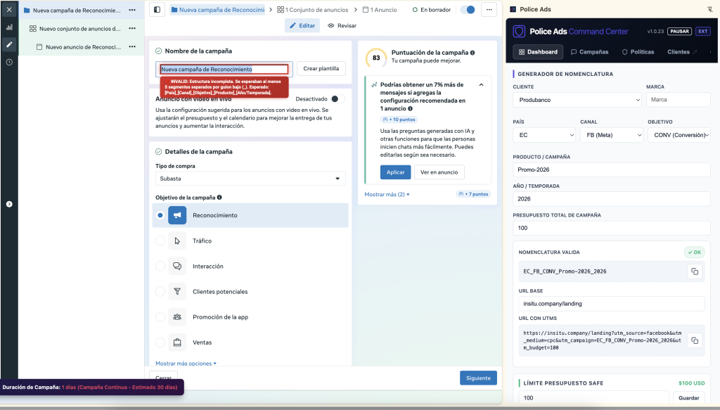720x410 pixels.
Task: Toggle Anuncio con video en vivo switch
Action: [x=338, y=98]
